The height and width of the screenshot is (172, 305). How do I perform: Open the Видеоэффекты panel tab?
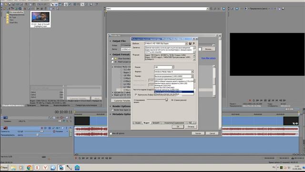tap(61, 105)
